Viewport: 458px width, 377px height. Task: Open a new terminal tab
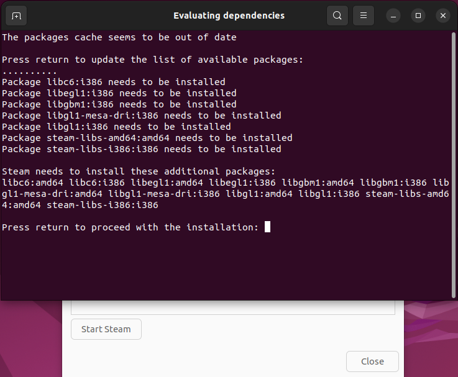click(x=16, y=16)
